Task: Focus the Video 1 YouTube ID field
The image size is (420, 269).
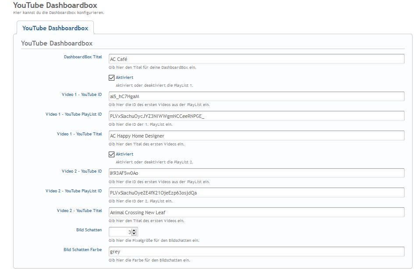Action: (x=256, y=96)
